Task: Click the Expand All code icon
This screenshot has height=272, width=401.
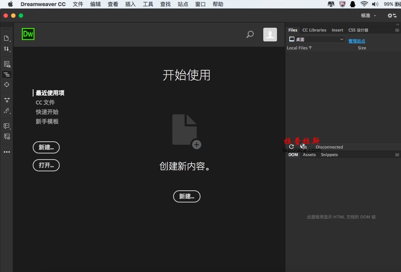Action: coord(6,100)
